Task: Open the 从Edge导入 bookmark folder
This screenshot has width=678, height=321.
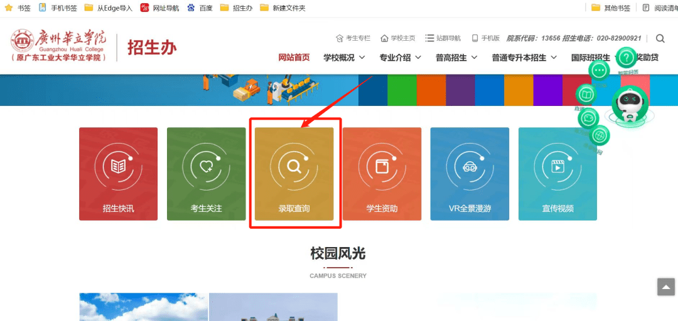Action: coord(109,8)
